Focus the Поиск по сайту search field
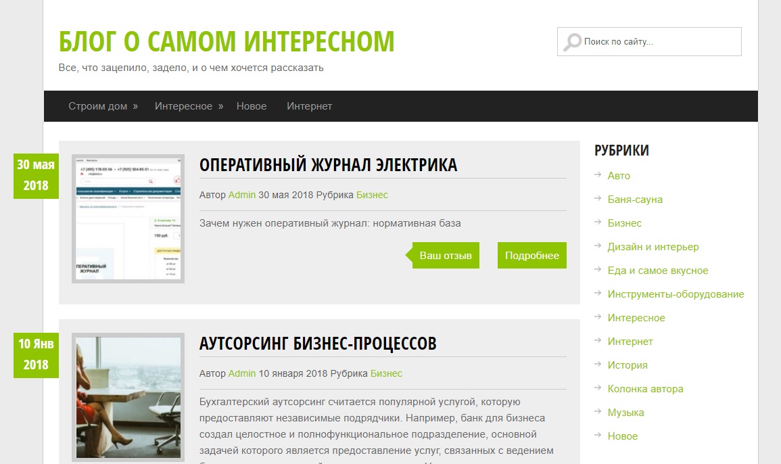 [659, 42]
